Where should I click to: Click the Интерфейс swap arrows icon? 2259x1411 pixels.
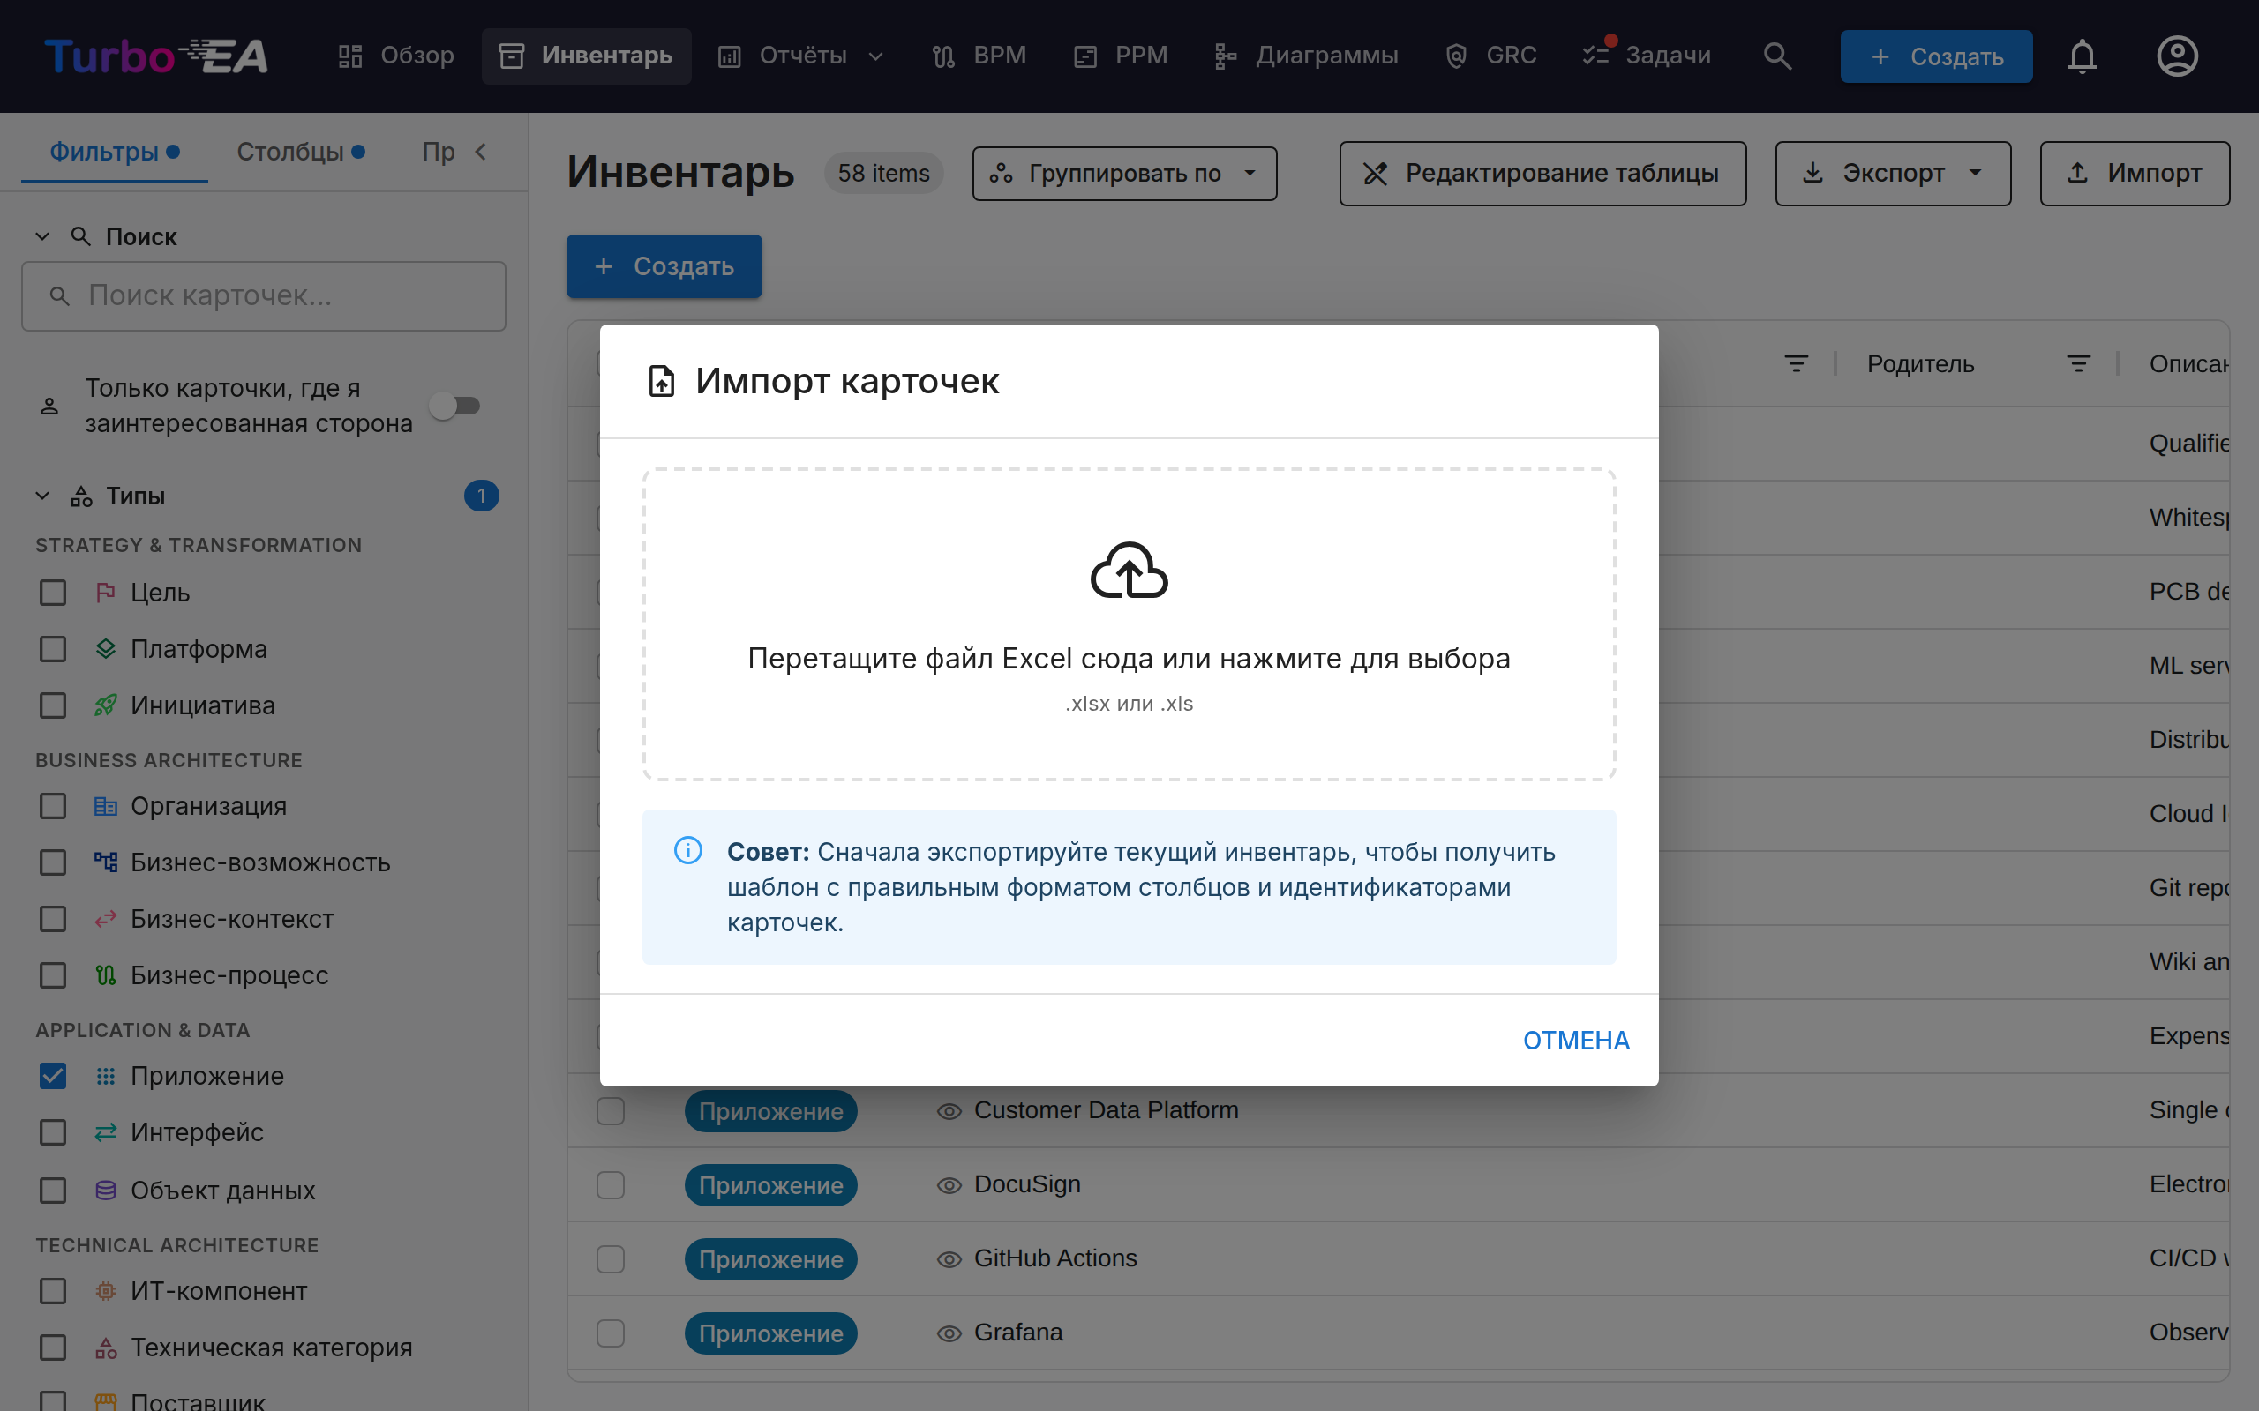click(106, 1132)
